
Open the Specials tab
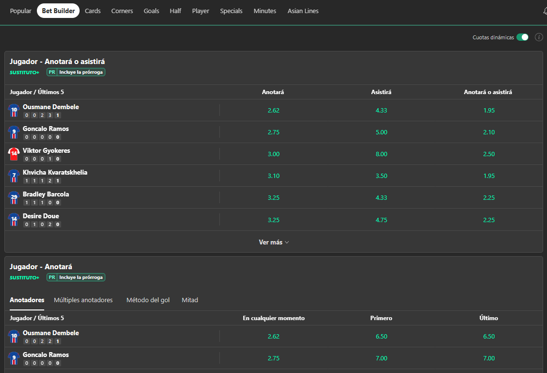point(232,11)
